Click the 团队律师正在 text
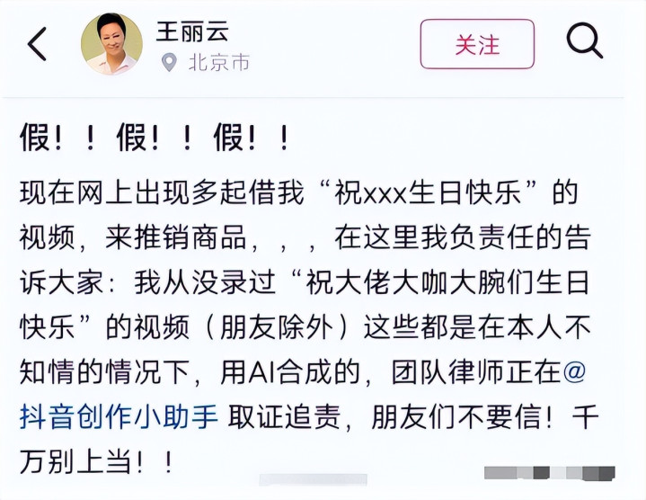The height and width of the screenshot is (500, 646). (476, 371)
